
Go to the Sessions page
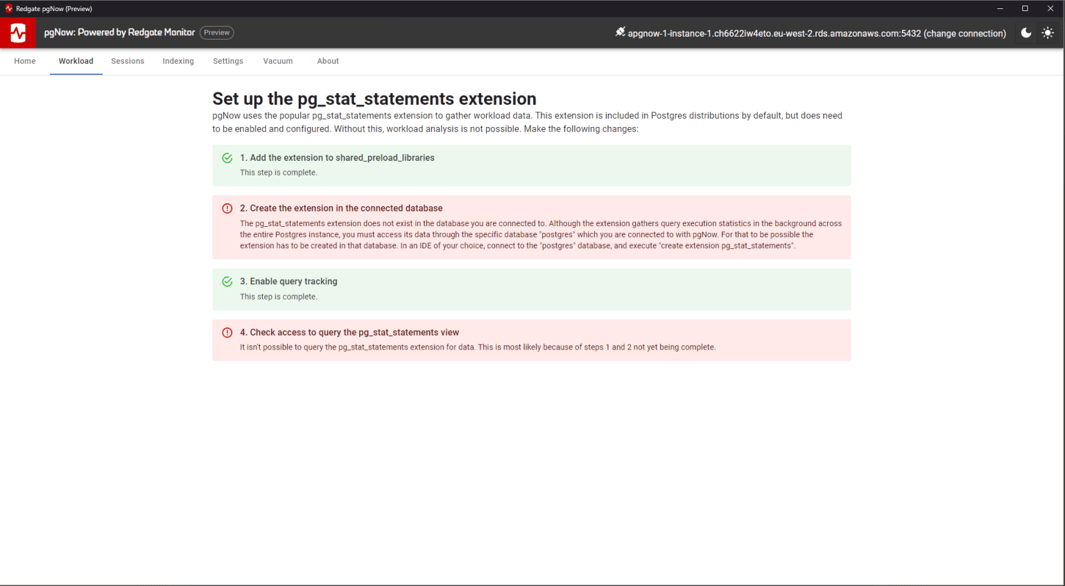128,61
